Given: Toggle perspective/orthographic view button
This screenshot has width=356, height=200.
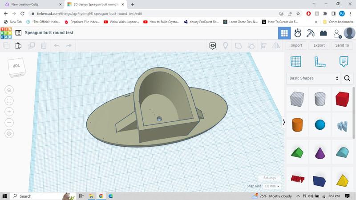Looking at the screenshot, I should 9,133.
